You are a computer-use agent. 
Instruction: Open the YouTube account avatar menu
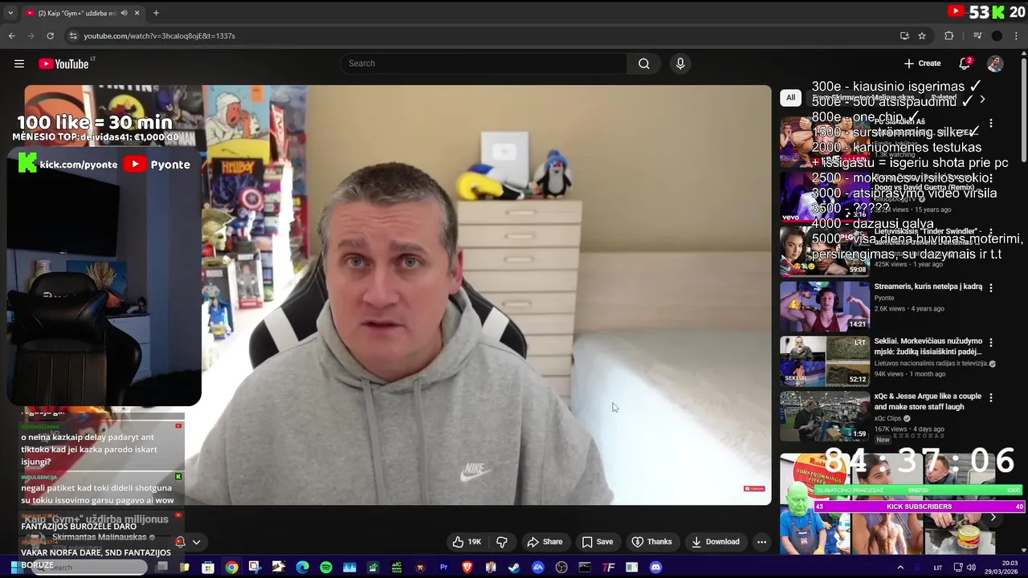pos(995,63)
